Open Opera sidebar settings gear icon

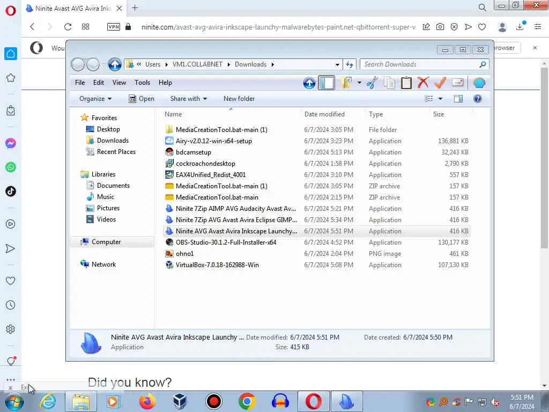[11, 329]
